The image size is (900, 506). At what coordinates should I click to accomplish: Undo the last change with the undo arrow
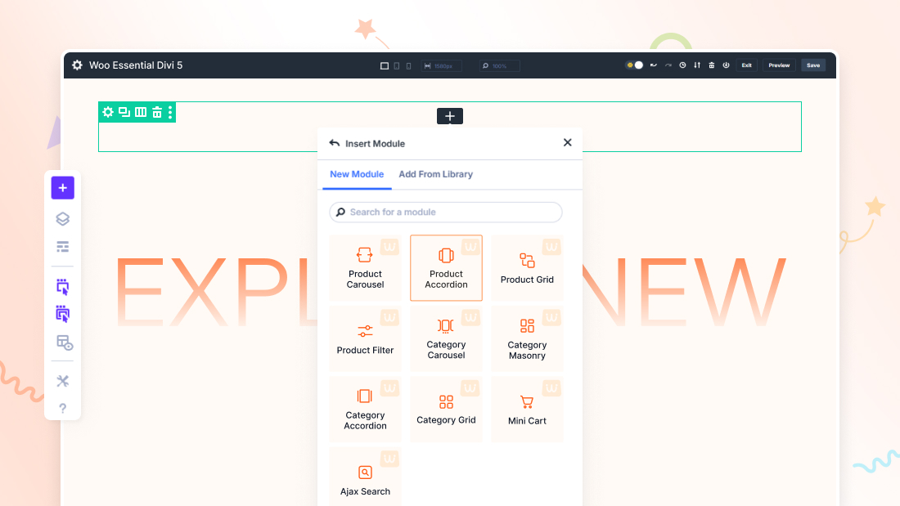tap(652, 65)
